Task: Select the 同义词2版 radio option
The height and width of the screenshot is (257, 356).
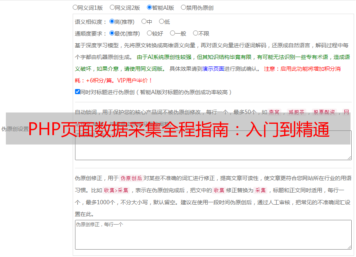Action: point(112,7)
